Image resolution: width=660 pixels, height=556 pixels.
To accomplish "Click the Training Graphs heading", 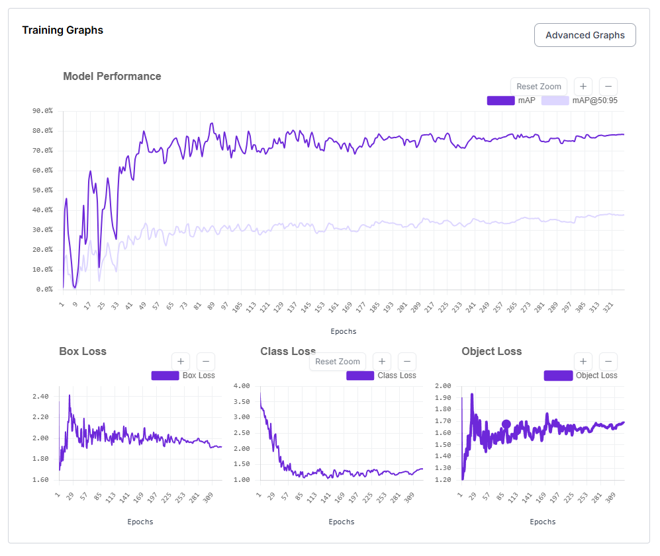I will [x=63, y=30].
